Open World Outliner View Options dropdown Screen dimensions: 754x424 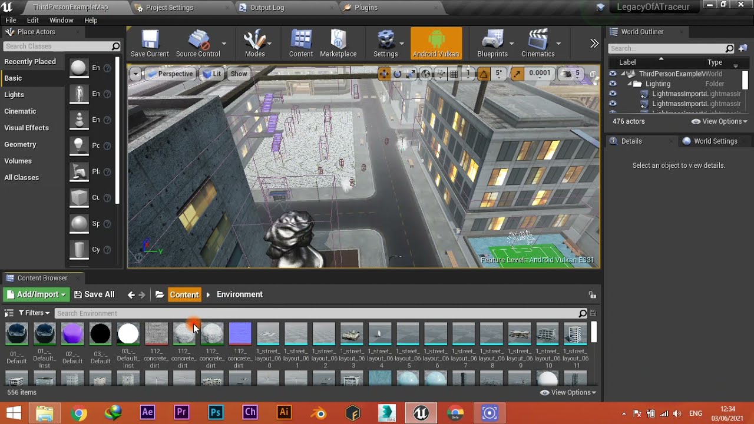719,121
